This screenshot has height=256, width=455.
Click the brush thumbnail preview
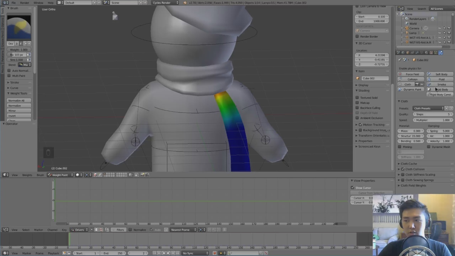coord(19,27)
